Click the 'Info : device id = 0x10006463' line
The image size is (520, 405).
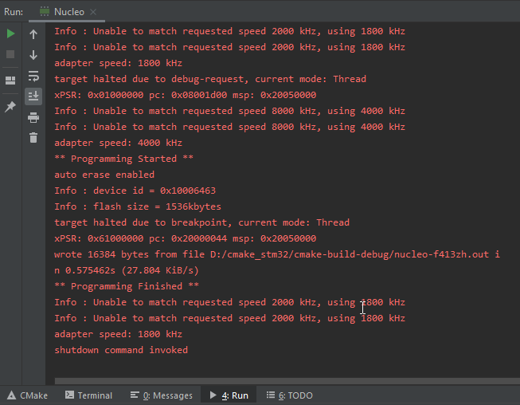pyautogui.click(x=135, y=191)
